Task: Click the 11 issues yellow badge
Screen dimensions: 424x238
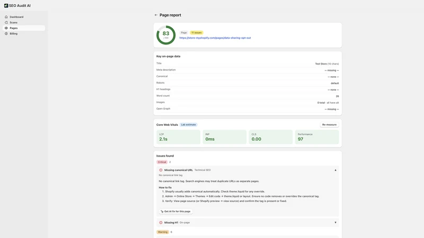Action: pos(197,33)
